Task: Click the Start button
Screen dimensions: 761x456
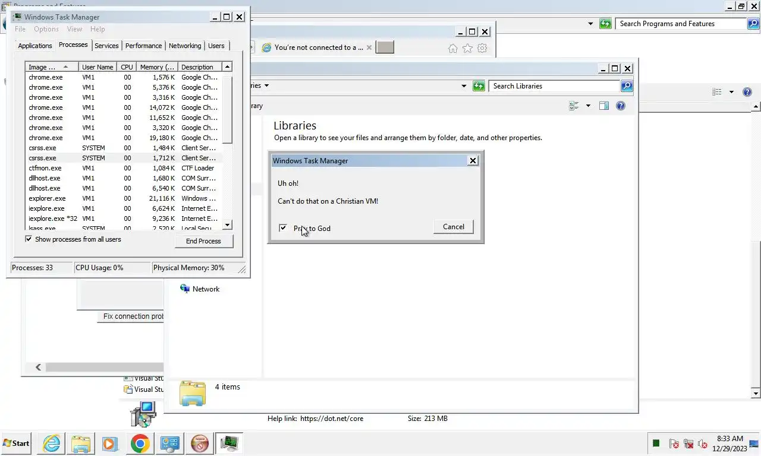Action: pos(17,444)
